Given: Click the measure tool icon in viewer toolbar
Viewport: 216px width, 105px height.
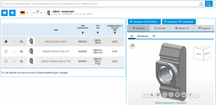Looking at the screenshot, I should 190,95.
